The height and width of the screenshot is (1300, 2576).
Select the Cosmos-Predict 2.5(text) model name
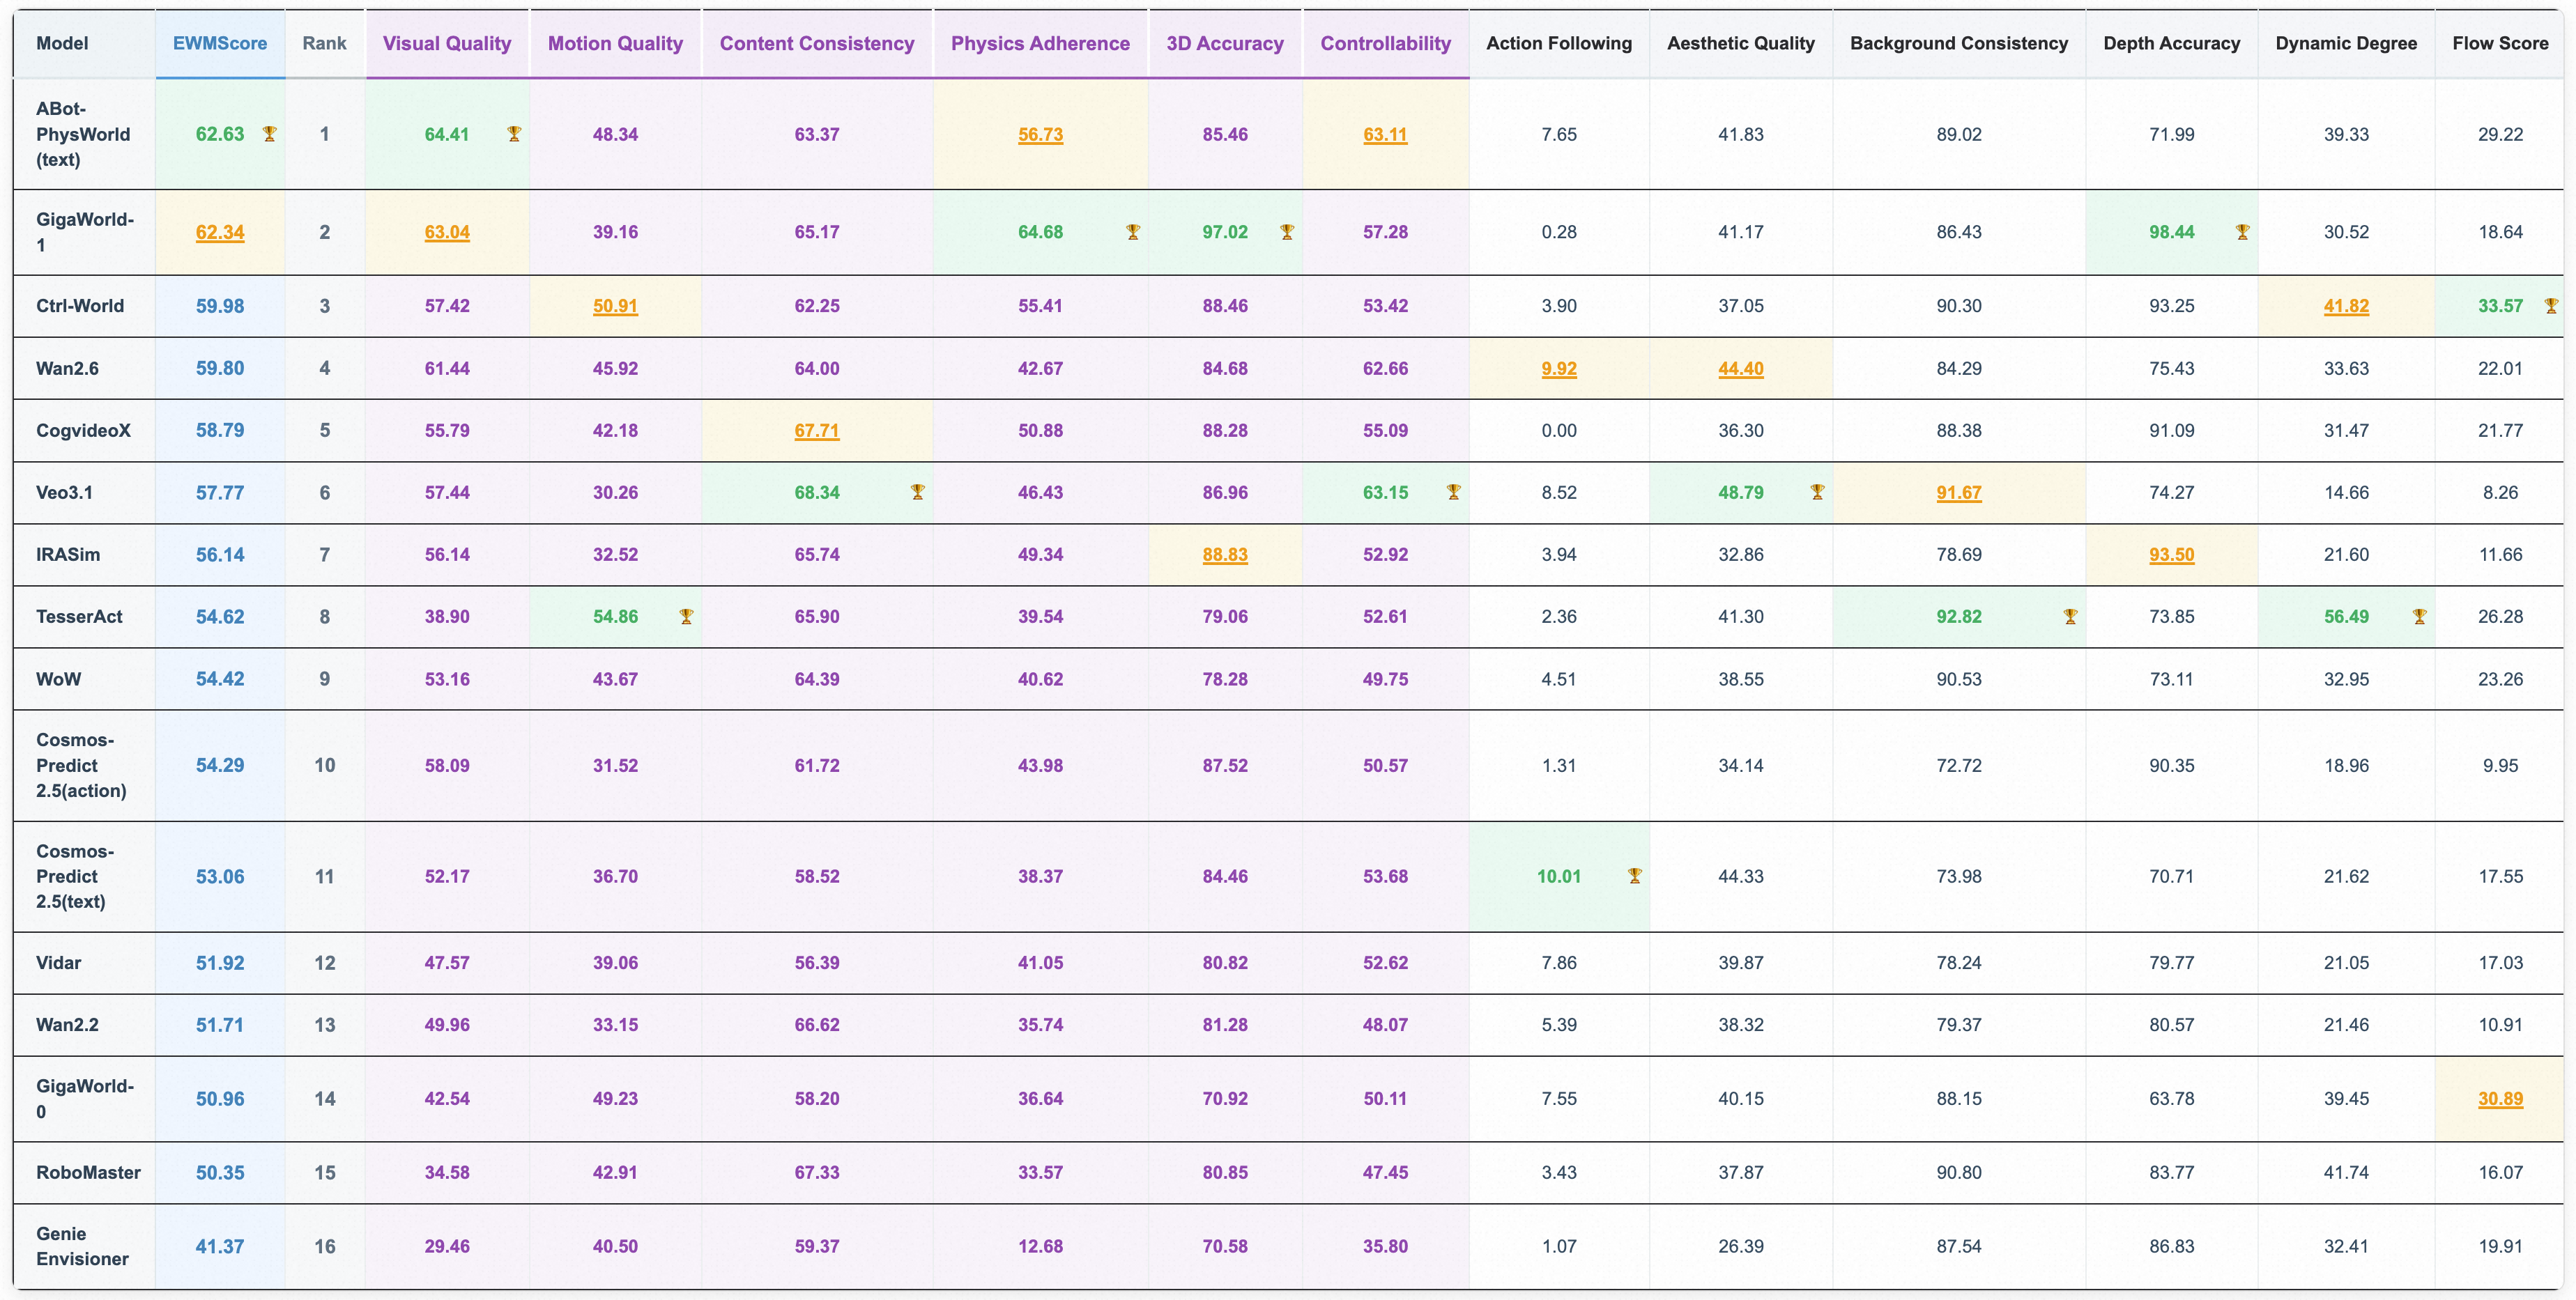coord(75,876)
